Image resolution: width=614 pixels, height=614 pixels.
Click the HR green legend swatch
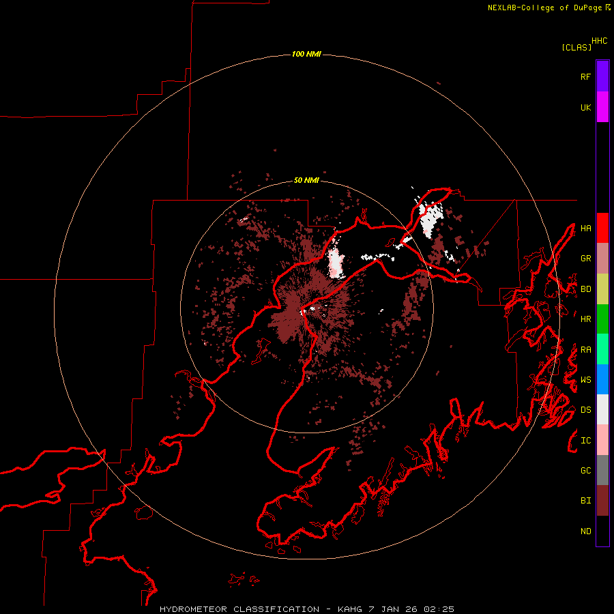pyautogui.click(x=602, y=319)
